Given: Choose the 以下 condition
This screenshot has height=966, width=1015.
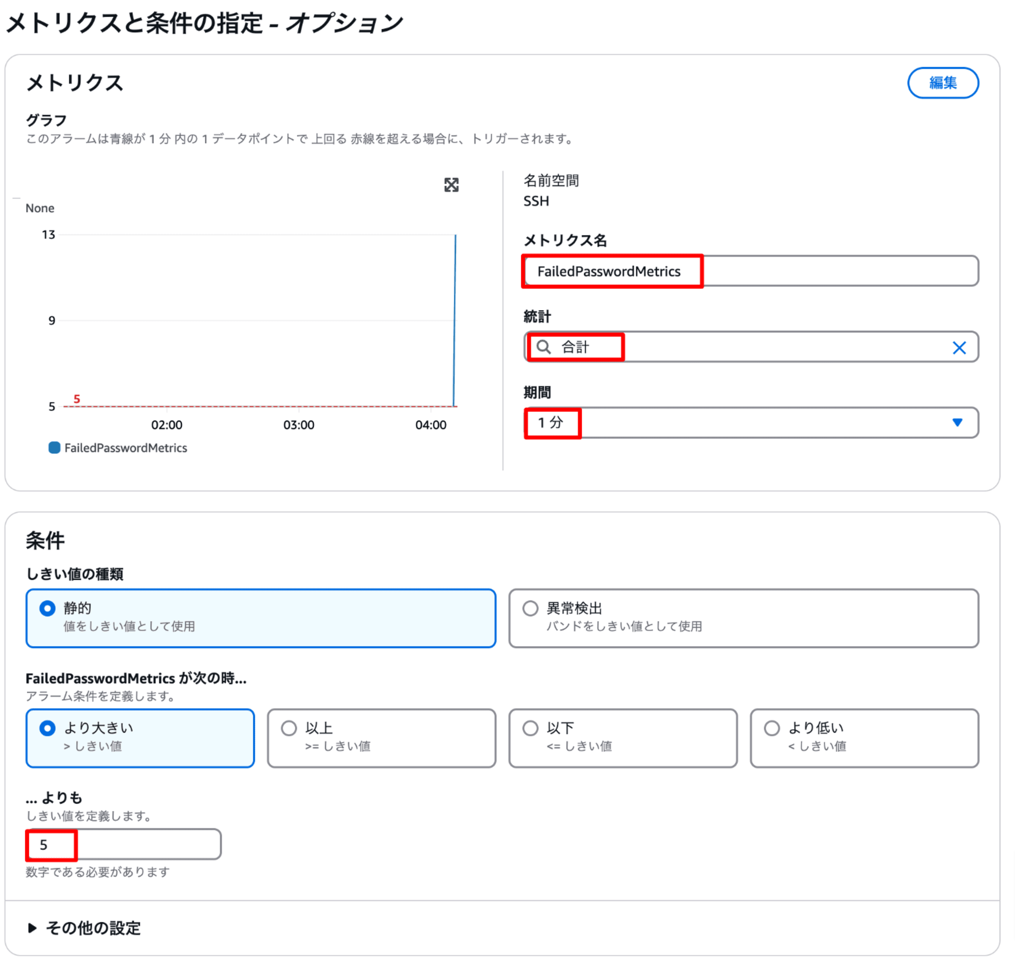Looking at the screenshot, I should point(622,737).
